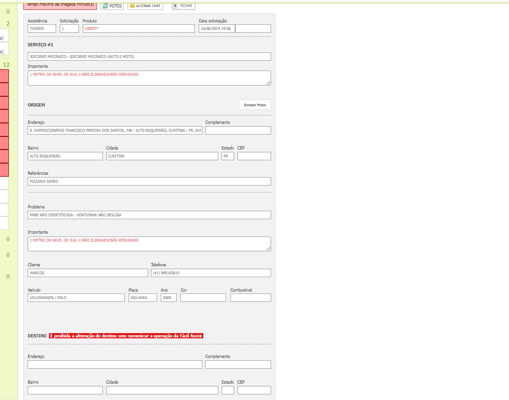Click the empty Cor field
This screenshot has width=509, height=400.
pyautogui.click(x=203, y=298)
